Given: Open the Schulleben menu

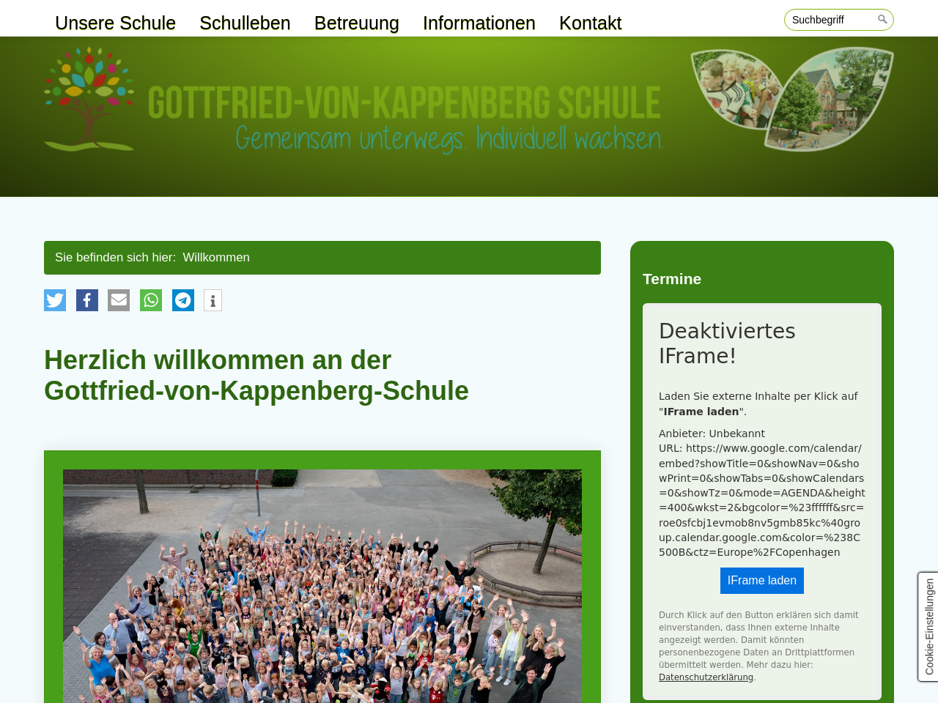Looking at the screenshot, I should click(245, 23).
